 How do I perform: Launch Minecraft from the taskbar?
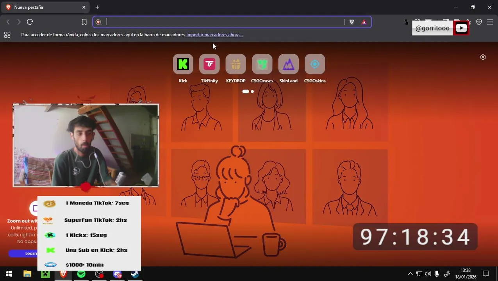[45, 274]
